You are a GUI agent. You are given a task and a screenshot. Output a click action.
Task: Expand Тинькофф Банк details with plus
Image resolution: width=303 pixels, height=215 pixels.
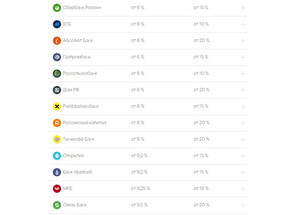tap(243, 140)
